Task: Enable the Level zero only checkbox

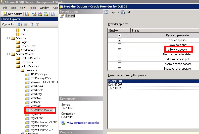Action: pos(119,45)
